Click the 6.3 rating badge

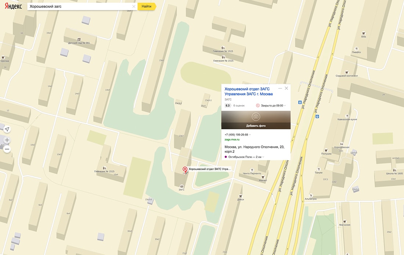coord(227,106)
